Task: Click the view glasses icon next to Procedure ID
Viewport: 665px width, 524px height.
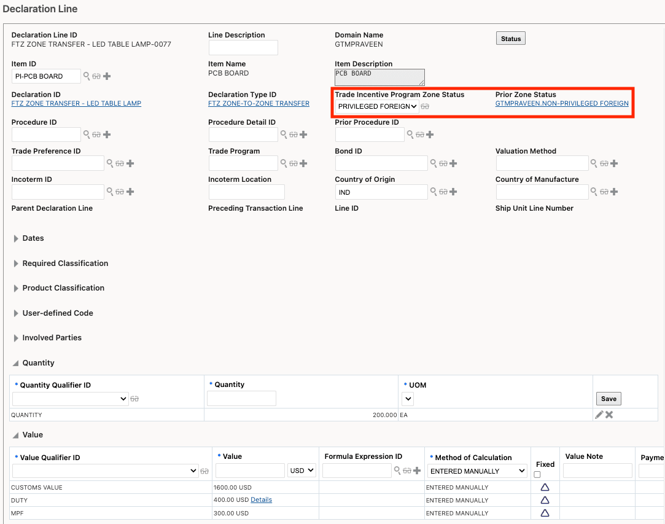Action: [x=96, y=135]
